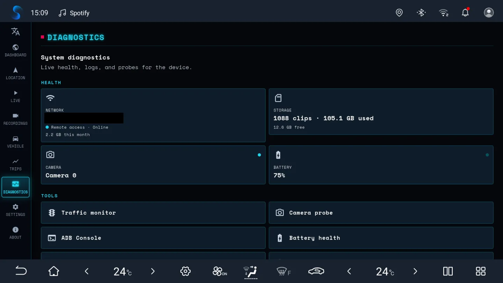503x283 pixels.
Task: Click '1088 clips · 105.1 GB used' text
Action: click(323, 118)
